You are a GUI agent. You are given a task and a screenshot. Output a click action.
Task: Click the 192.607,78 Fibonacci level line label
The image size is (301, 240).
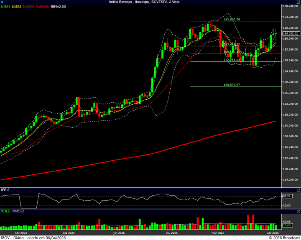(232, 20)
